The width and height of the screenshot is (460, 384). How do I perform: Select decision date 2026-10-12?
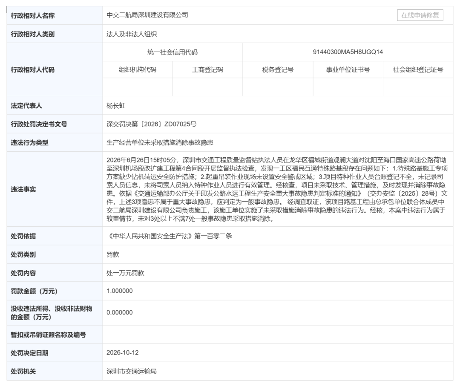click(122, 352)
